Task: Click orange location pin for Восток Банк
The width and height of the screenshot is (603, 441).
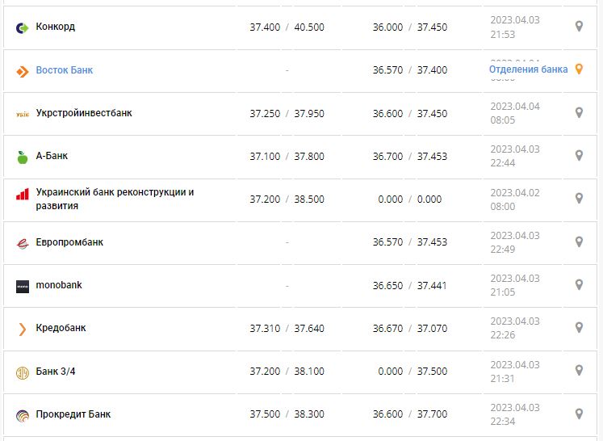Action: click(578, 69)
